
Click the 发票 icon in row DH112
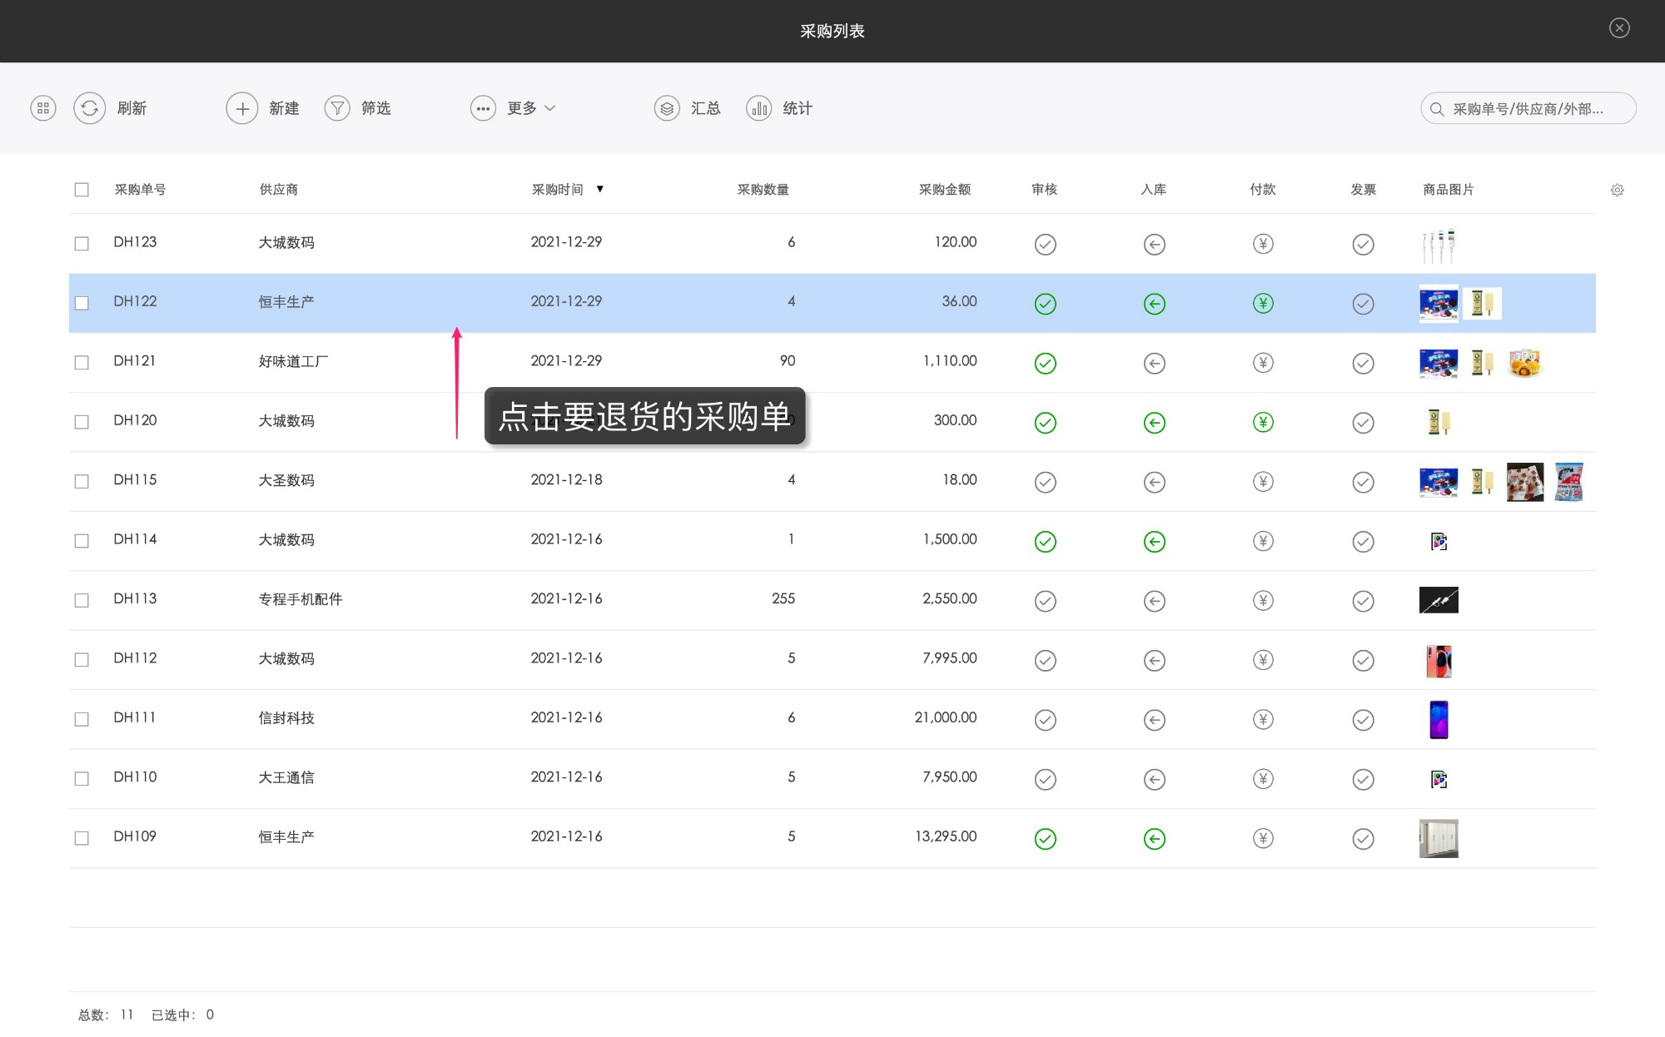click(x=1363, y=661)
